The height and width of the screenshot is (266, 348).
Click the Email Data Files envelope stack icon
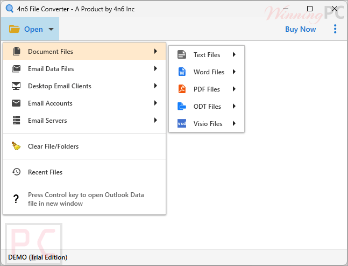click(x=16, y=69)
